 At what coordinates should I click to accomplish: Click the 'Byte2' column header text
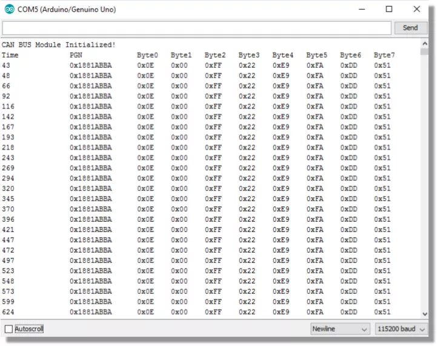(215, 55)
